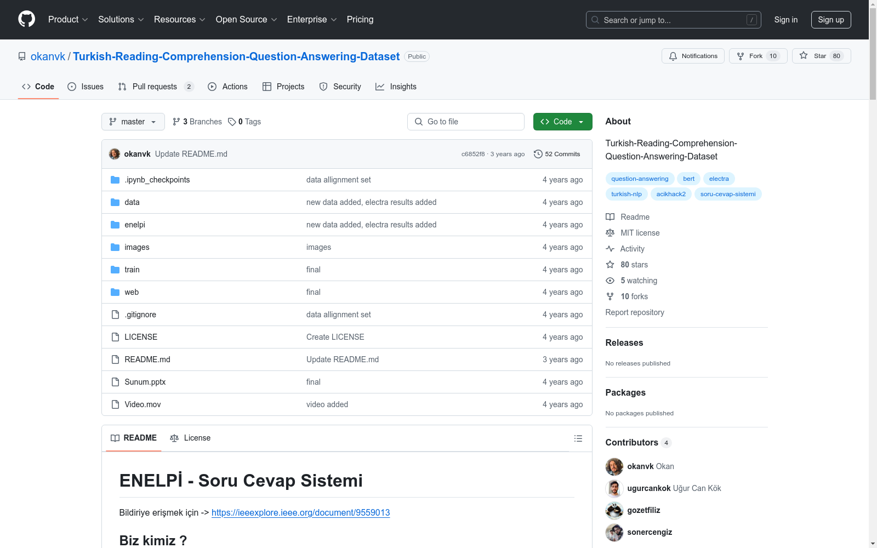Switch to the Issues tab
Screen dimensions: 877x548
click(x=86, y=87)
